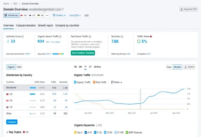Open the Referring Domains 448 link
The height and width of the screenshot is (137, 201).
point(128,54)
